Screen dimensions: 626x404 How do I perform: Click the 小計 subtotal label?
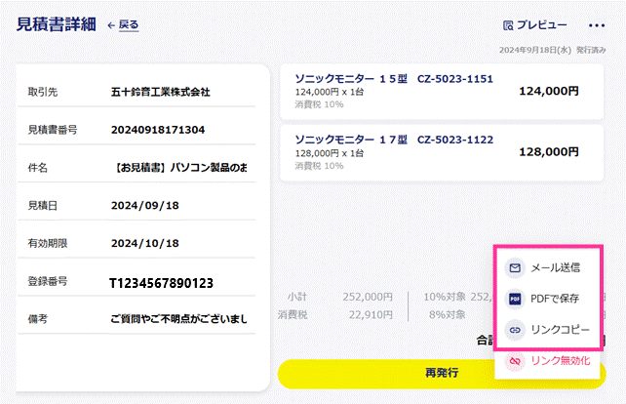point(297,297)
